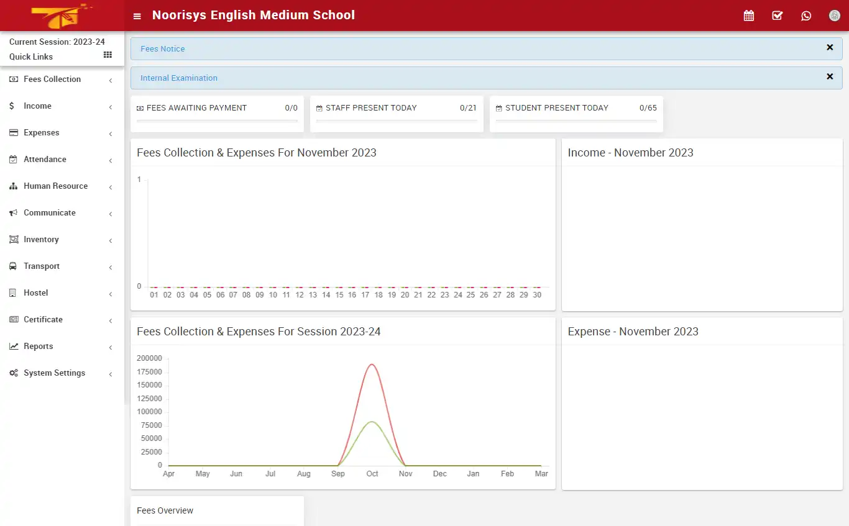
Task: Expand the Fees Collection sidebar menu
Action: [52, 79]
